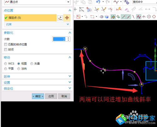Viewport: 157px width, 127px height.
Task: Click the 确定 button
Action: [x=38, y=96]
